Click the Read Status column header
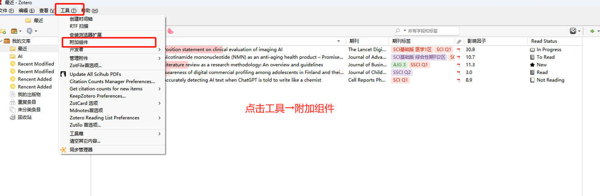 pos(555,41)
